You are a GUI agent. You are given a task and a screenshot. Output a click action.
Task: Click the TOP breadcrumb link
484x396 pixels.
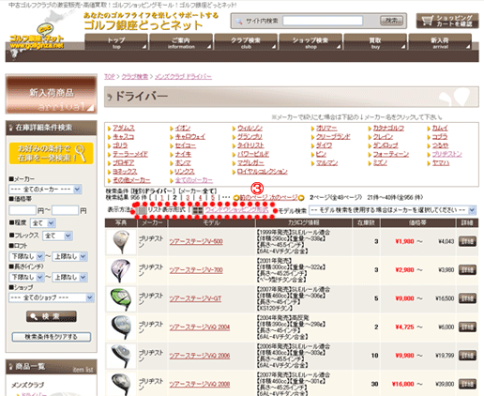click(x=110, y=77)
